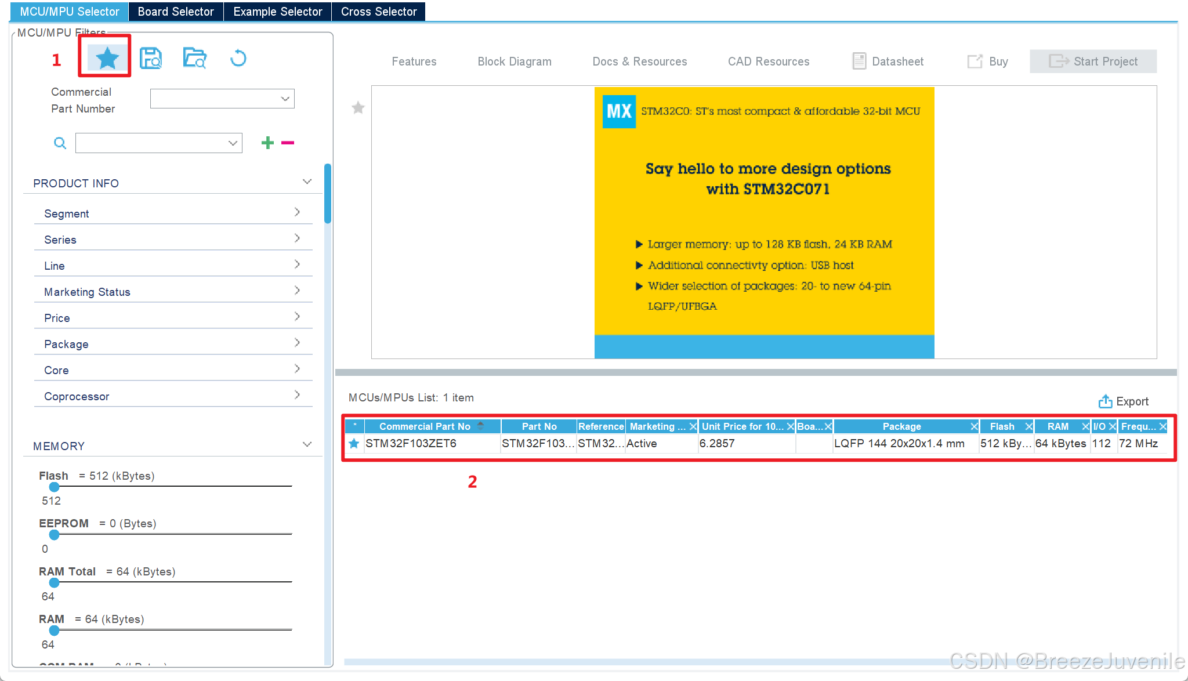Open the Datasheet link
The height and width of the screenshot is (681, 1188).
pos(888,61)
